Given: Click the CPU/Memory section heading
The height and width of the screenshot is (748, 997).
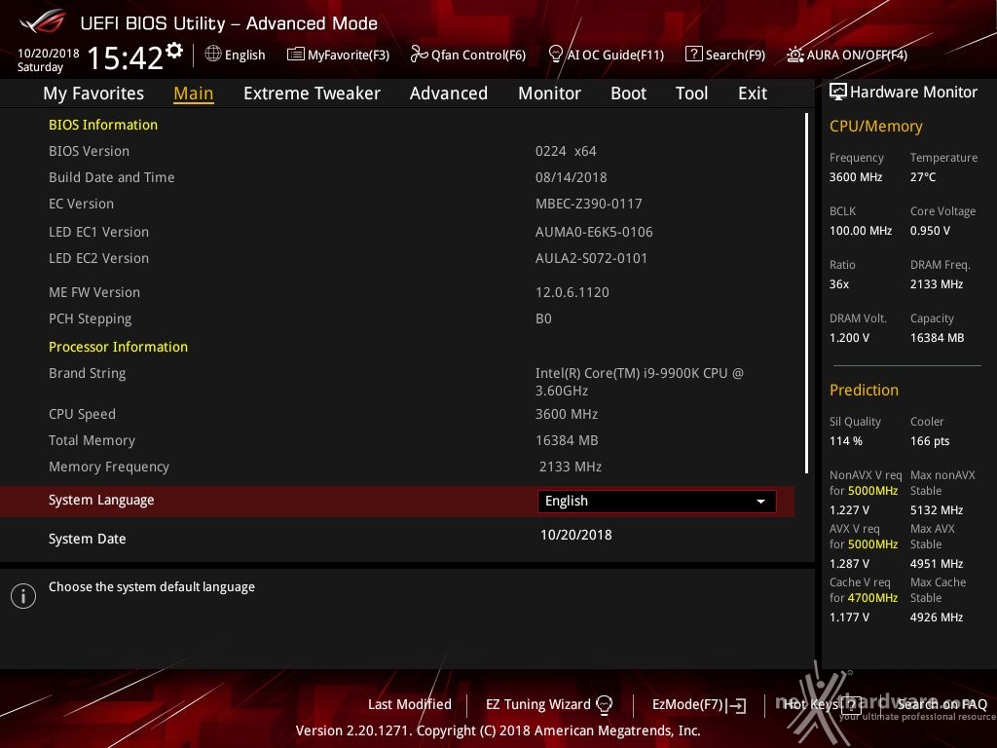Looking at the screenshot, I should (875, 126).
